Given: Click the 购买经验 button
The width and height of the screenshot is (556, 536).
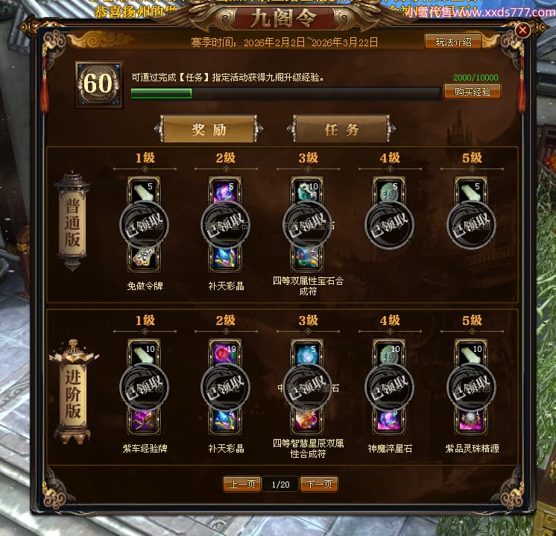Looking at the screenshot, I should coord(473,92).
